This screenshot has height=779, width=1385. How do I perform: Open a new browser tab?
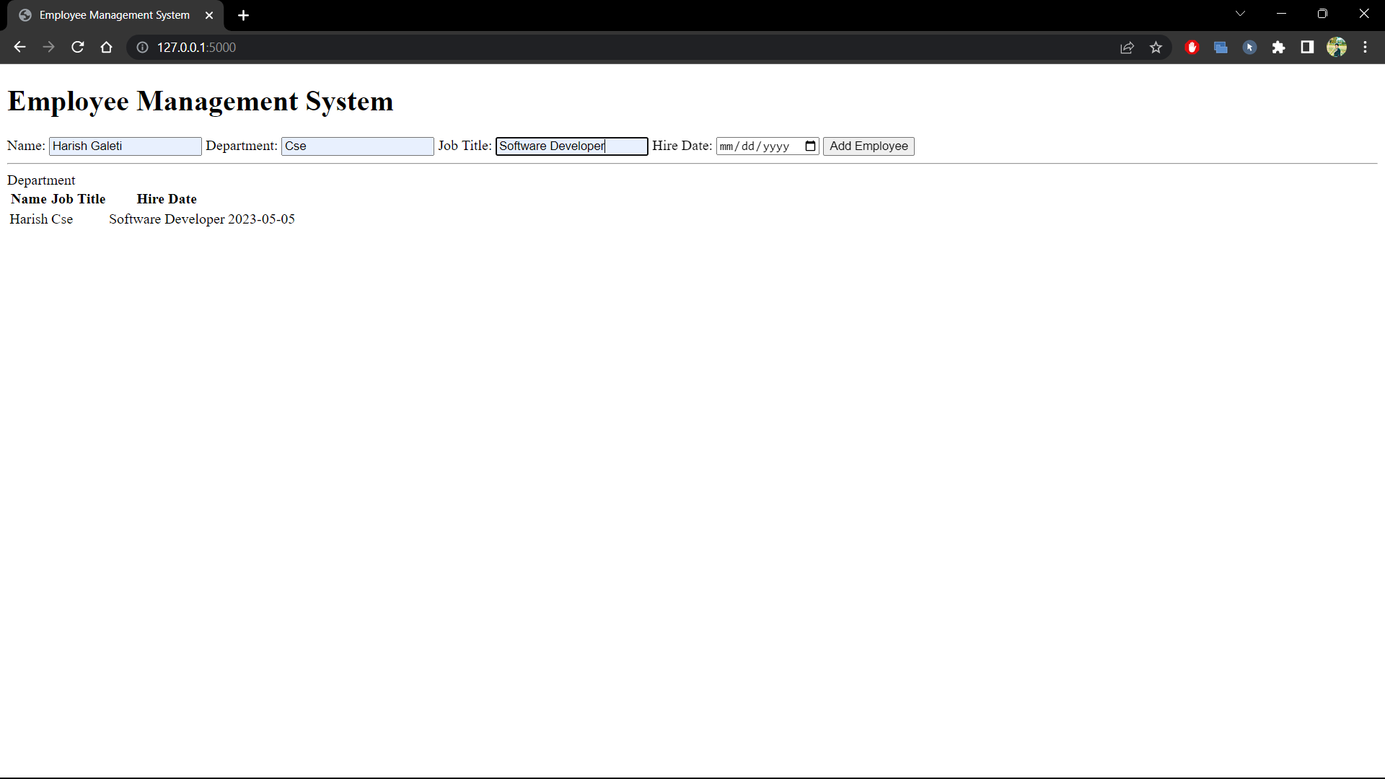(x=243, y=14)
